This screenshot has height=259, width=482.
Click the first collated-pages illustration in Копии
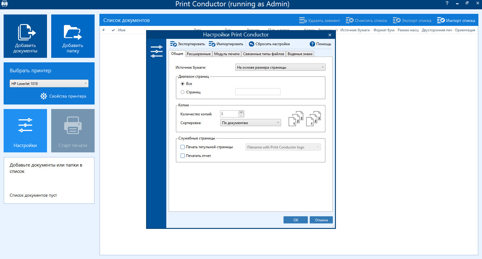pos(296,119)
